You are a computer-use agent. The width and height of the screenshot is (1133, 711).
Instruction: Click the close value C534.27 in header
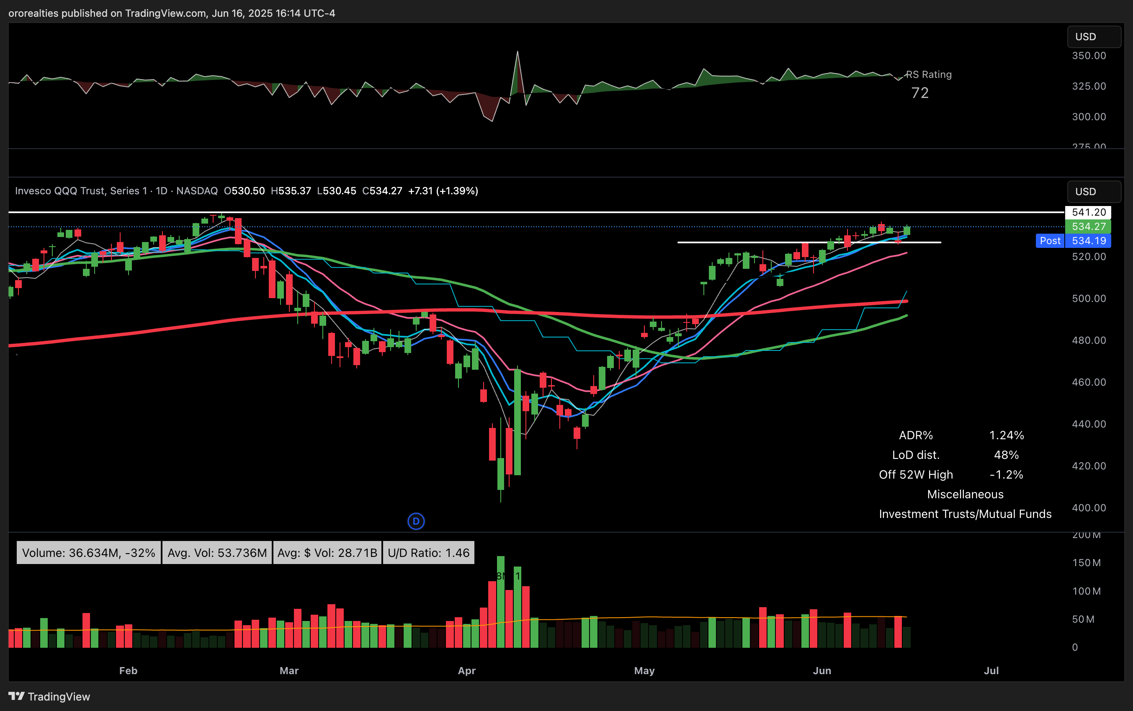(x=382, y=191)
